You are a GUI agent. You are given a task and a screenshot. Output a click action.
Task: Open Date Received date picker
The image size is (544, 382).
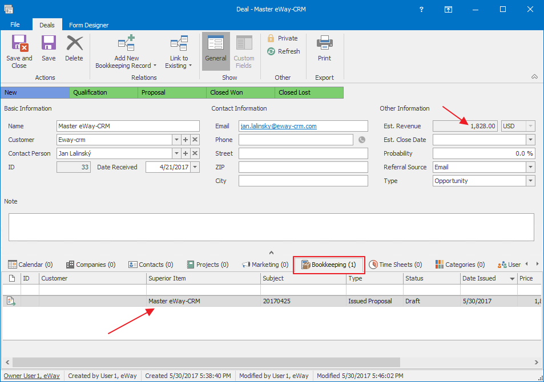195,167
